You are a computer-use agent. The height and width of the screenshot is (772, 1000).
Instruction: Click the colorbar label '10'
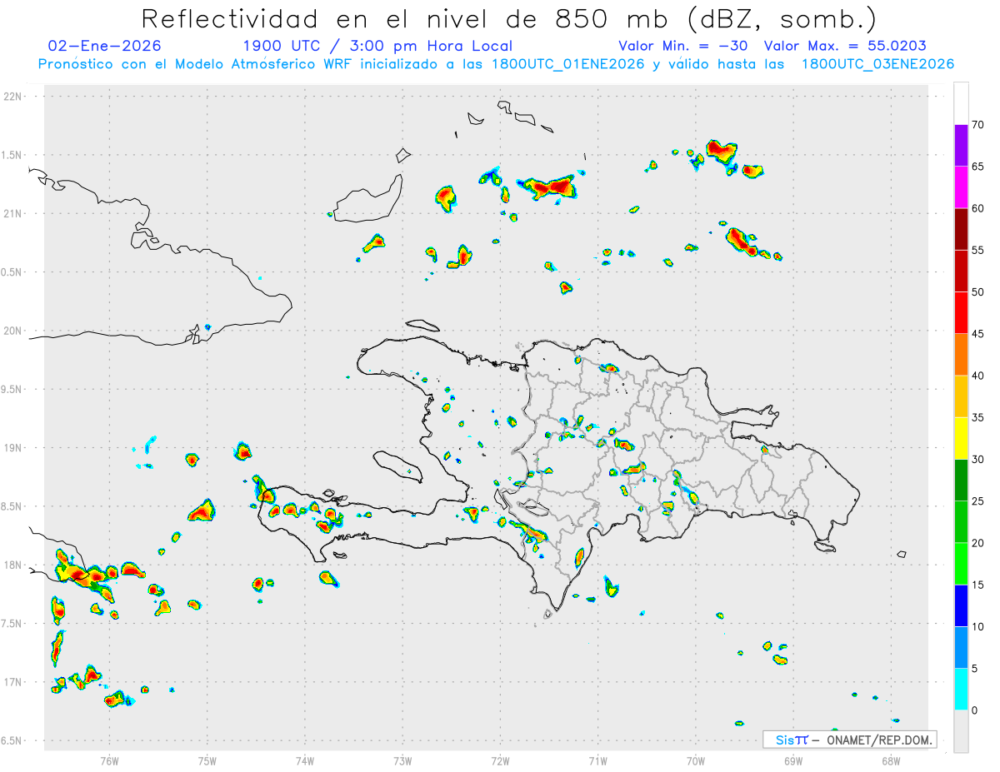[977, 626]
